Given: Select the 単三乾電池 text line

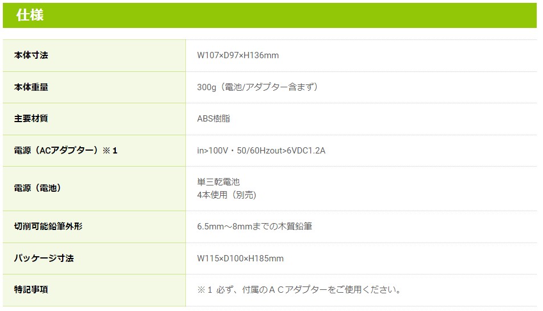Looking at the screenshot, I should pyautogui.click(x=218, y=182).
